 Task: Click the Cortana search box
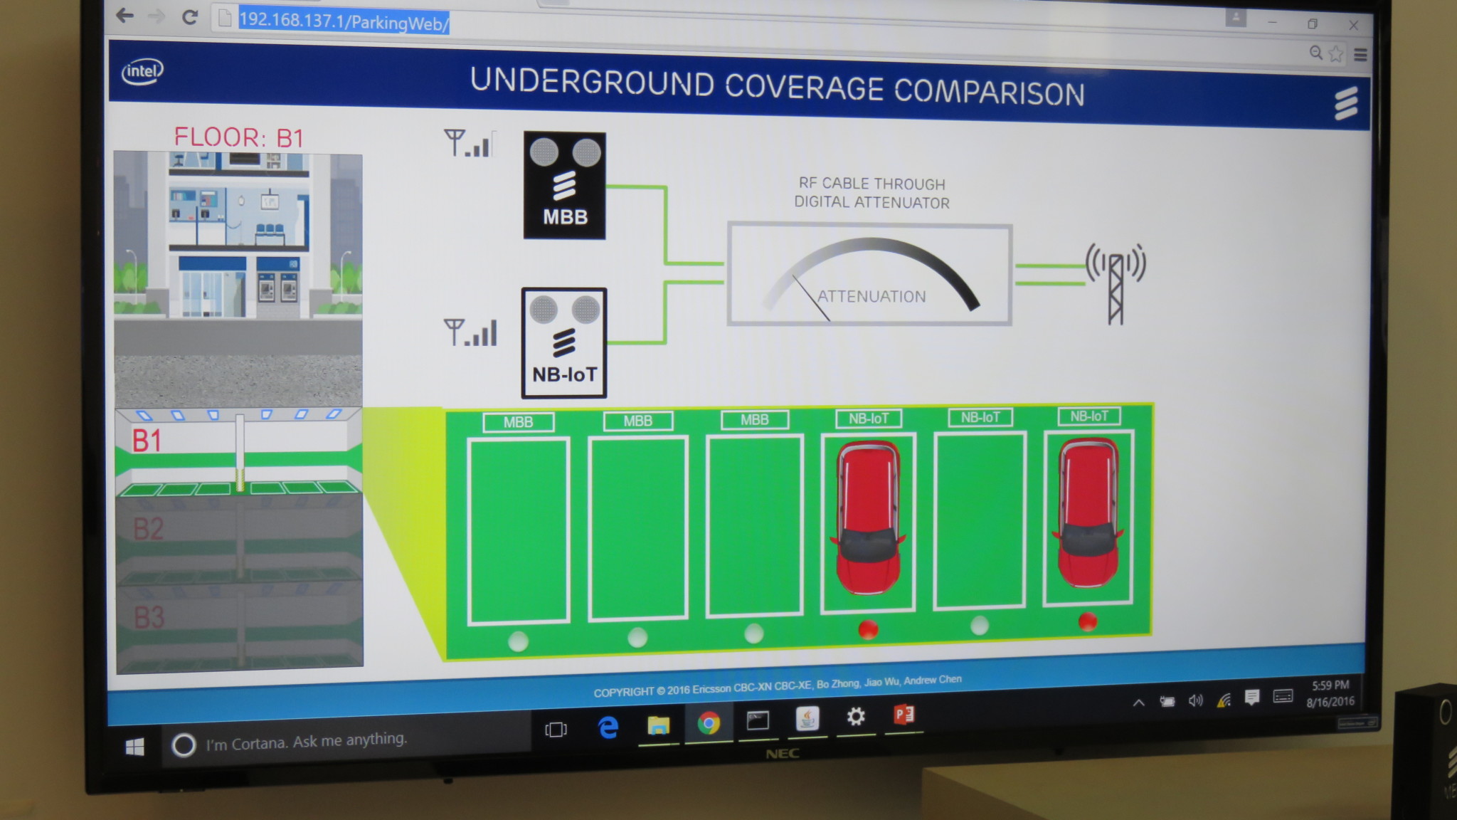pos(346,740)
